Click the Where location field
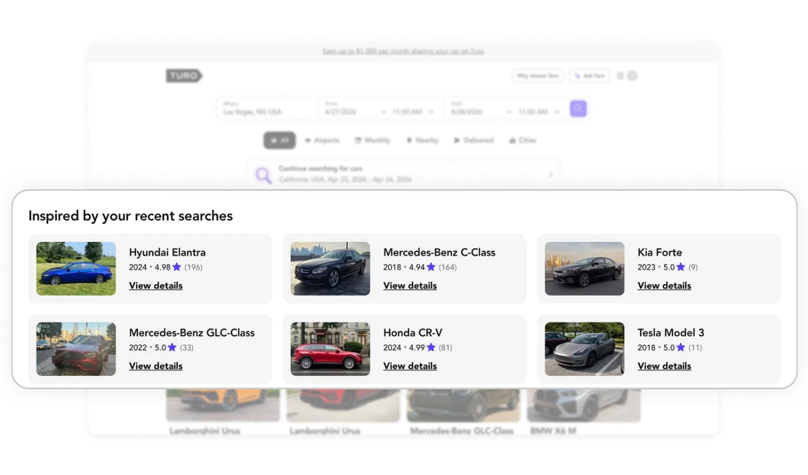 coord(268,108)
